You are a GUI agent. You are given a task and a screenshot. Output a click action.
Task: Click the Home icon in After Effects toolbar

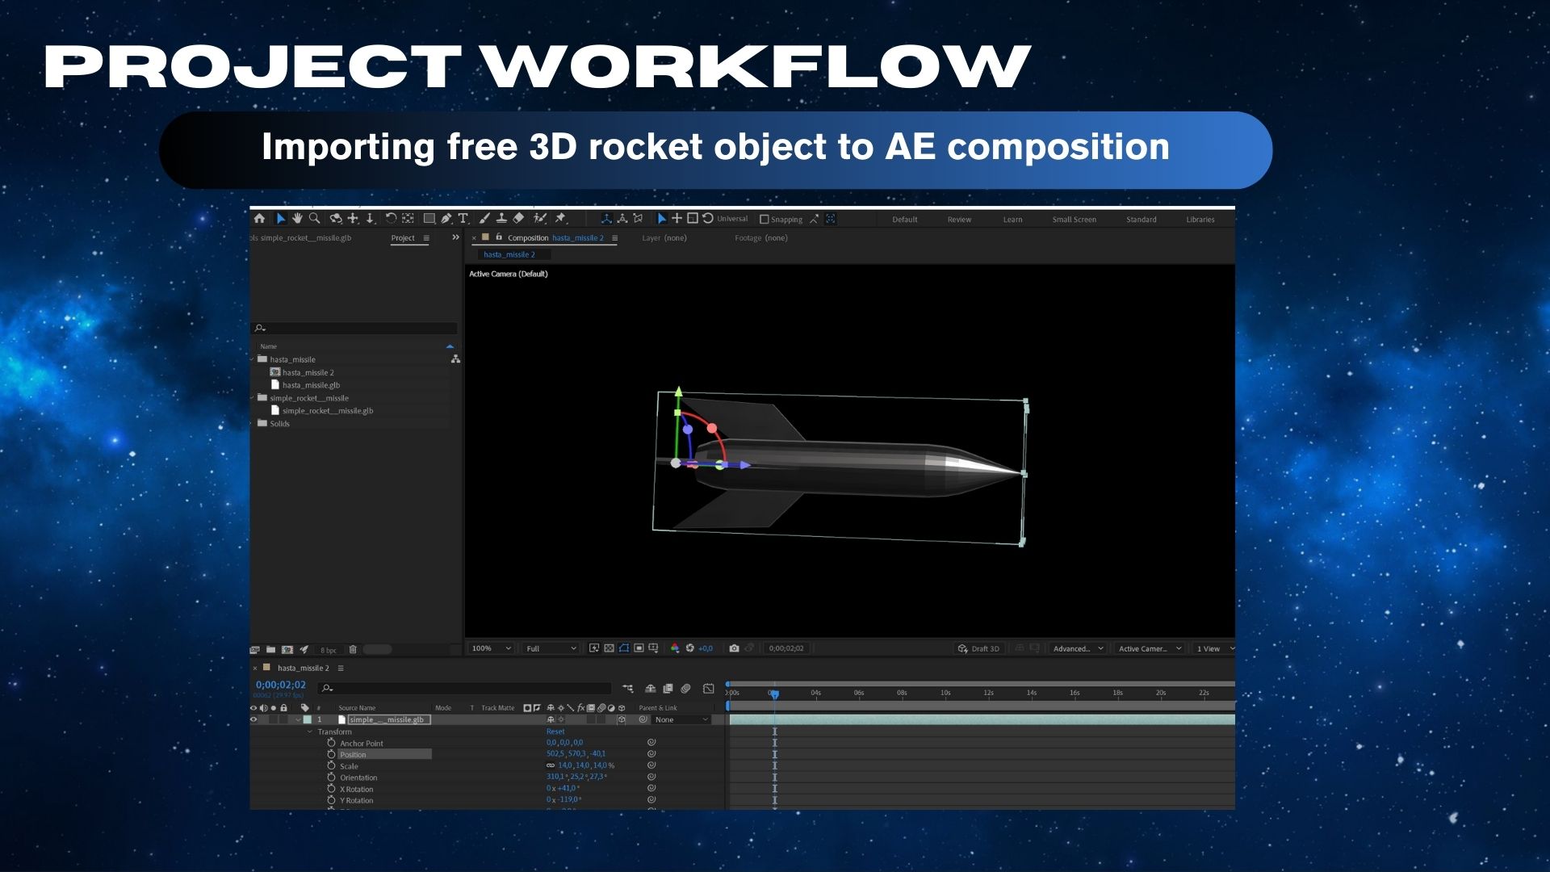click(259, 218)
